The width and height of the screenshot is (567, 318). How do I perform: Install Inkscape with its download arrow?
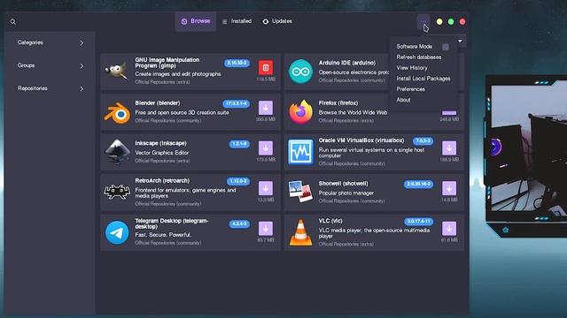[x=266, y=148]
